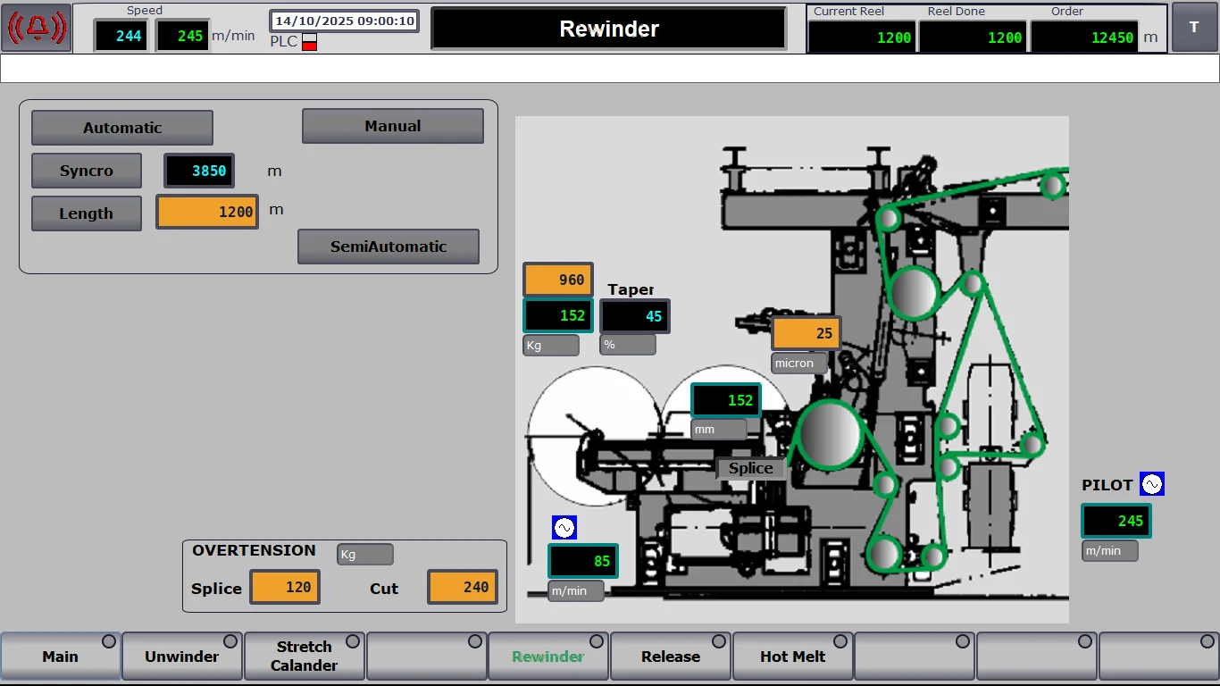The image size is (1220, 686).
Task: Edit the 25 micron thickness field
Action: click(x=806, y=333)
